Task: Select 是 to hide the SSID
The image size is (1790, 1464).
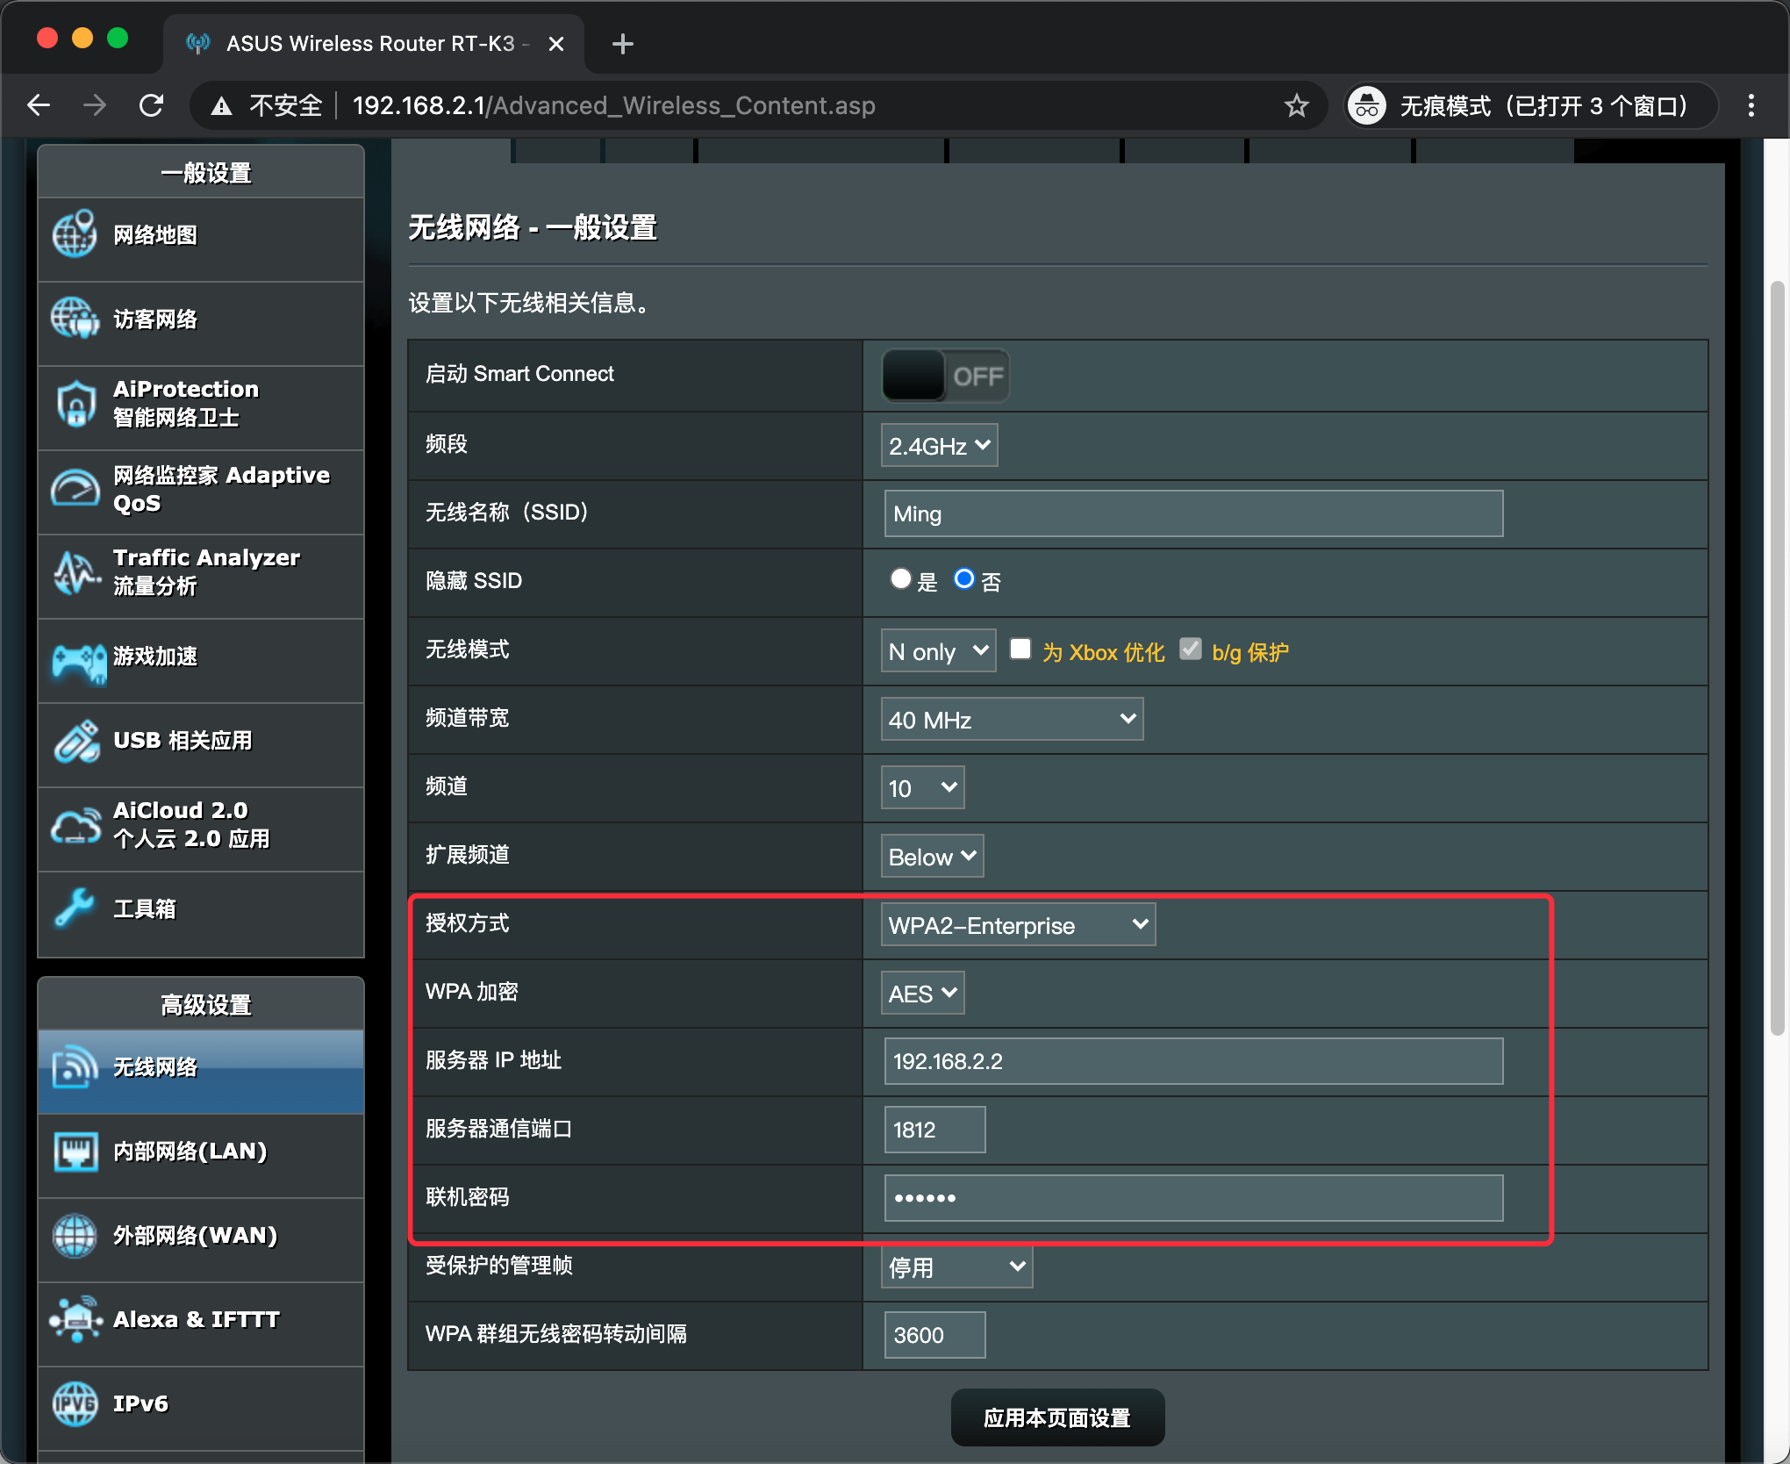Action: pyautogui.click(x=900, y=579)
